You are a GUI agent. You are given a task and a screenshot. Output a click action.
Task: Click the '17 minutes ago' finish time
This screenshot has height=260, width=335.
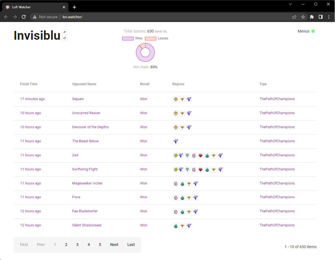click(x=33, y=99)
